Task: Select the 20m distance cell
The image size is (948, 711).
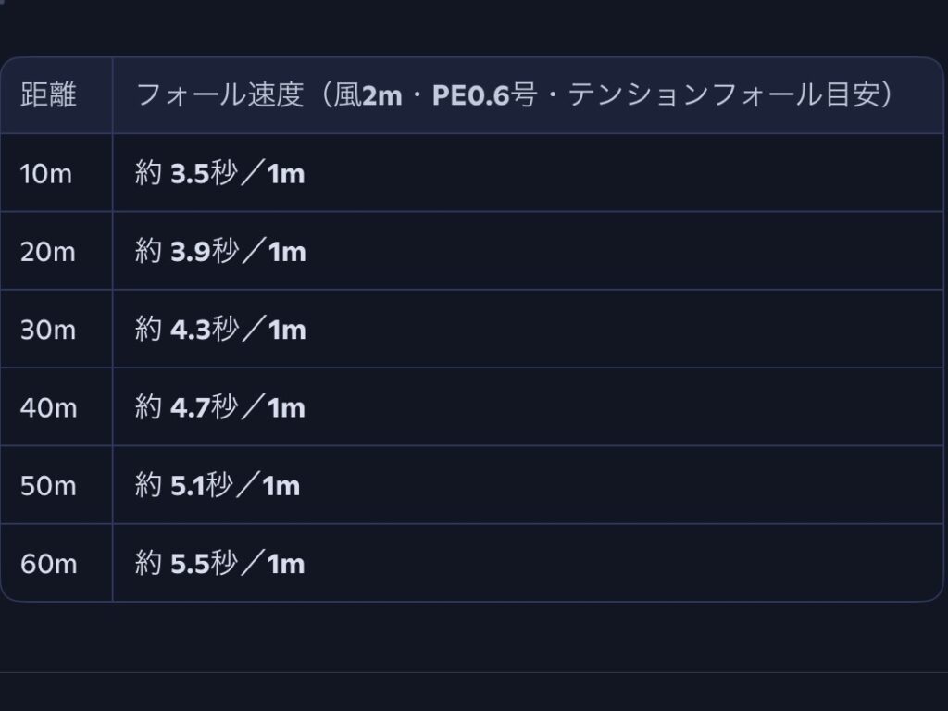Action: pos(48,251)
